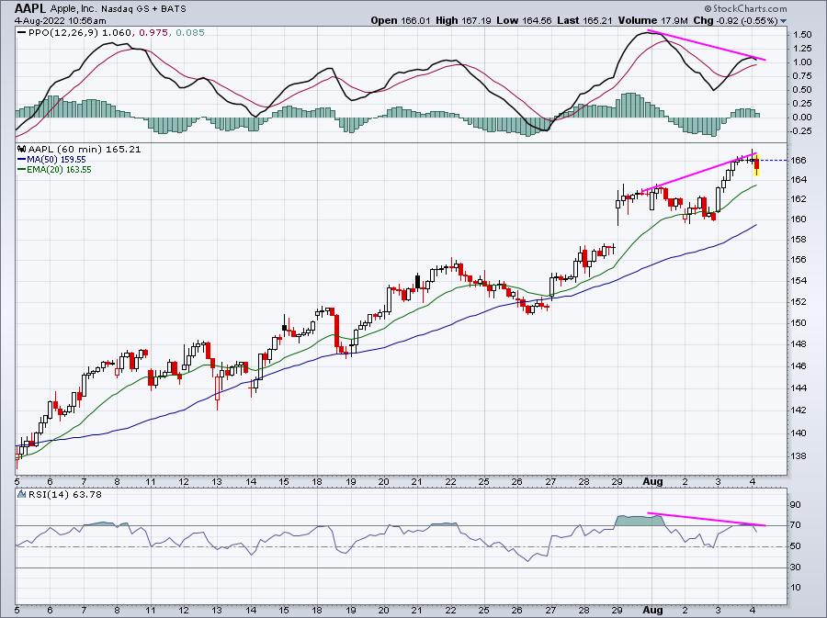Click the candlestick icon beside AAPL (60 min)
This screenshot has height=618, width=827.
click(22, 149)
